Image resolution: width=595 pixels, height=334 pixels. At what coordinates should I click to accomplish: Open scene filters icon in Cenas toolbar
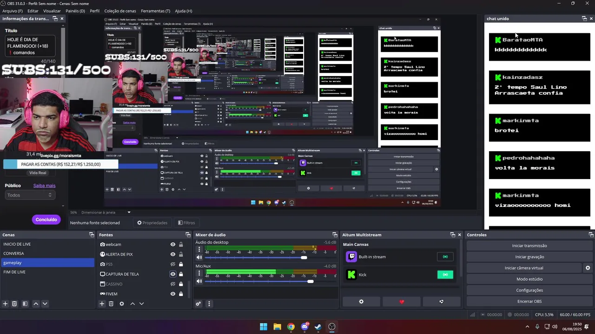(x=25, y=304)
